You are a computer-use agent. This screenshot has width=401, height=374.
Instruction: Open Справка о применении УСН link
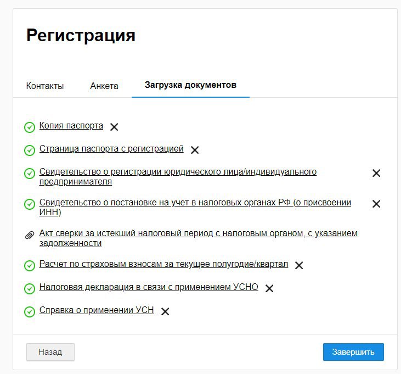pos(97,310)
